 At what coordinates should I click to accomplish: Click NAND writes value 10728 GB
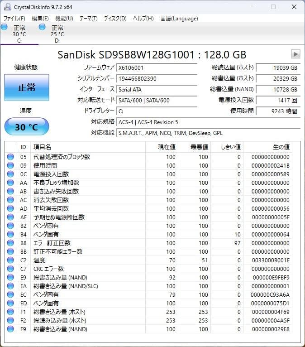278,89
